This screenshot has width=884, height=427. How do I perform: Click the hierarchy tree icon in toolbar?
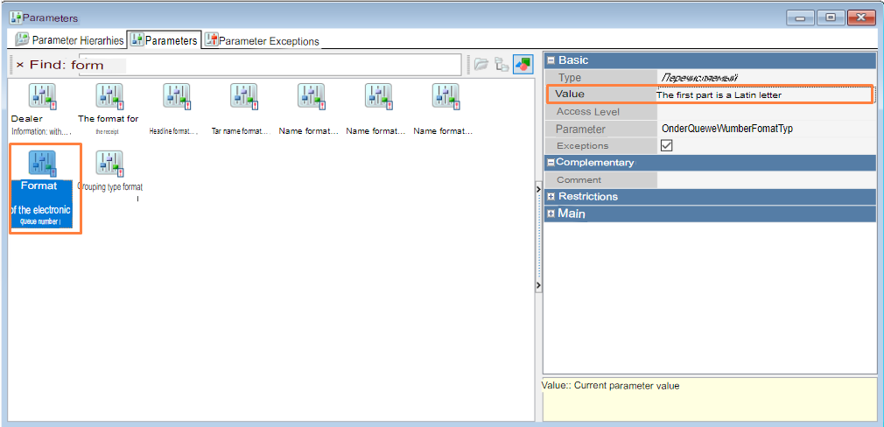pyautogui.click(x=502, y=64)
